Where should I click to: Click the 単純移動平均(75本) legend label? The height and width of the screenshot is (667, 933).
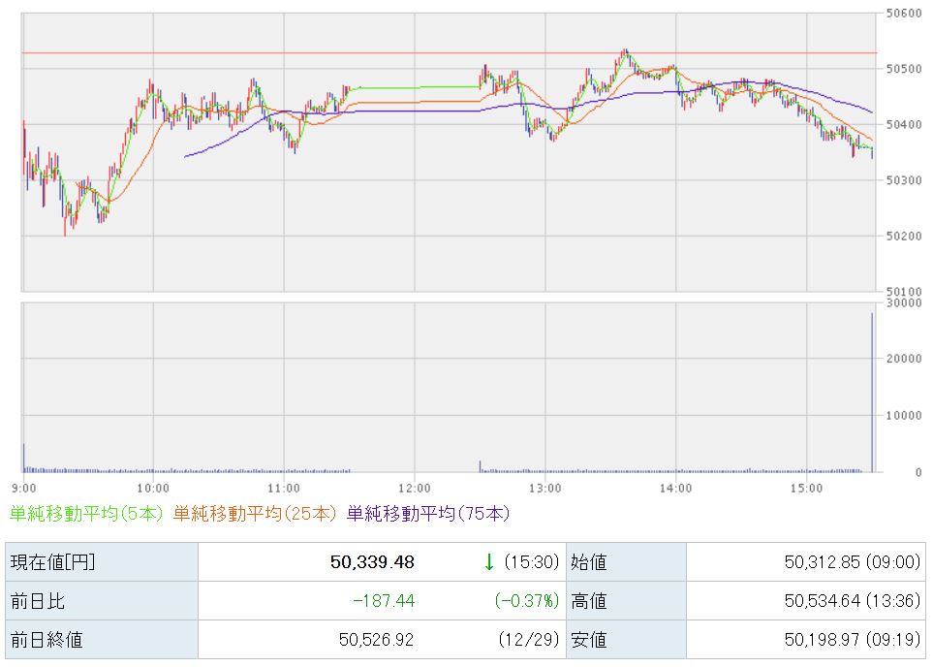(x=427, y=514)
